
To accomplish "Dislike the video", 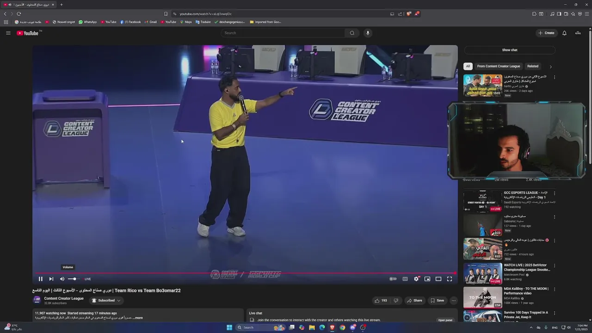I will [396, 301].
